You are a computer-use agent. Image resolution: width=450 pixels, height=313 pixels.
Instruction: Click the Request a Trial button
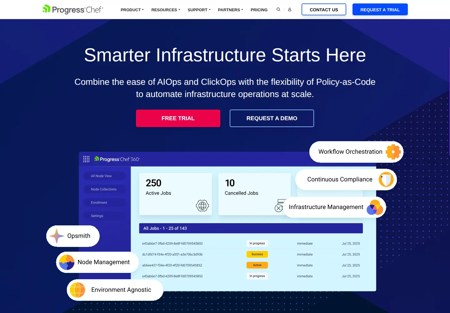(x=380, y=9)
